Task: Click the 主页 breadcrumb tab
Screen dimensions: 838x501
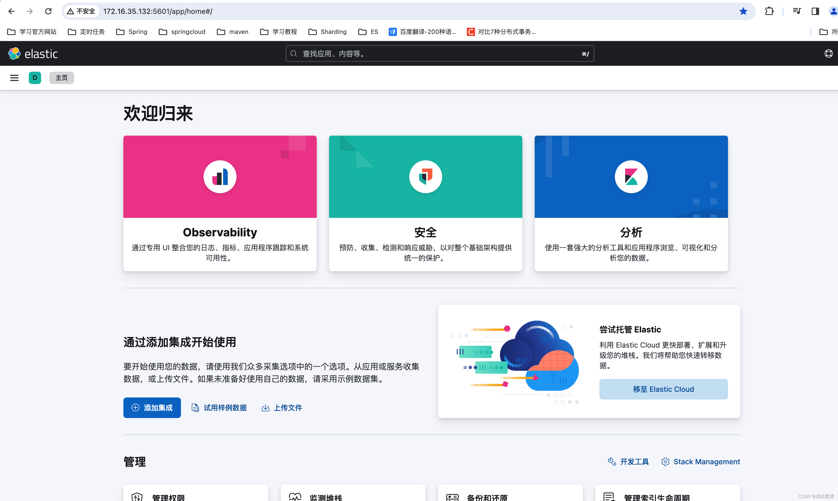Action: point(61,78)
